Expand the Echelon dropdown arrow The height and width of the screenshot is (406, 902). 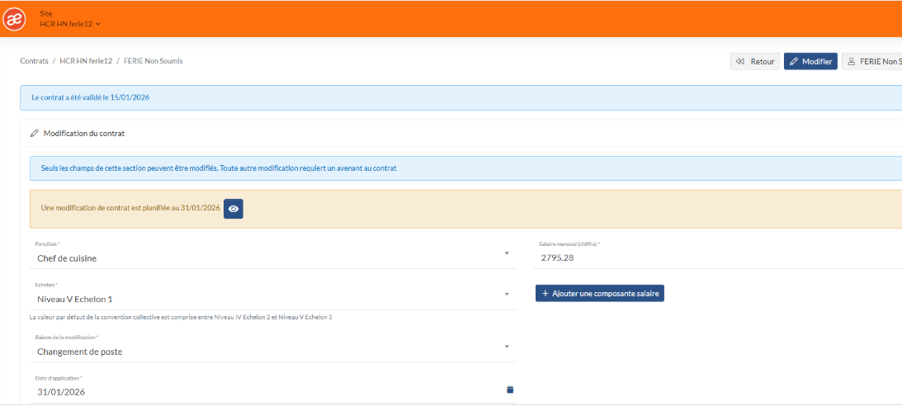(506, 294)
